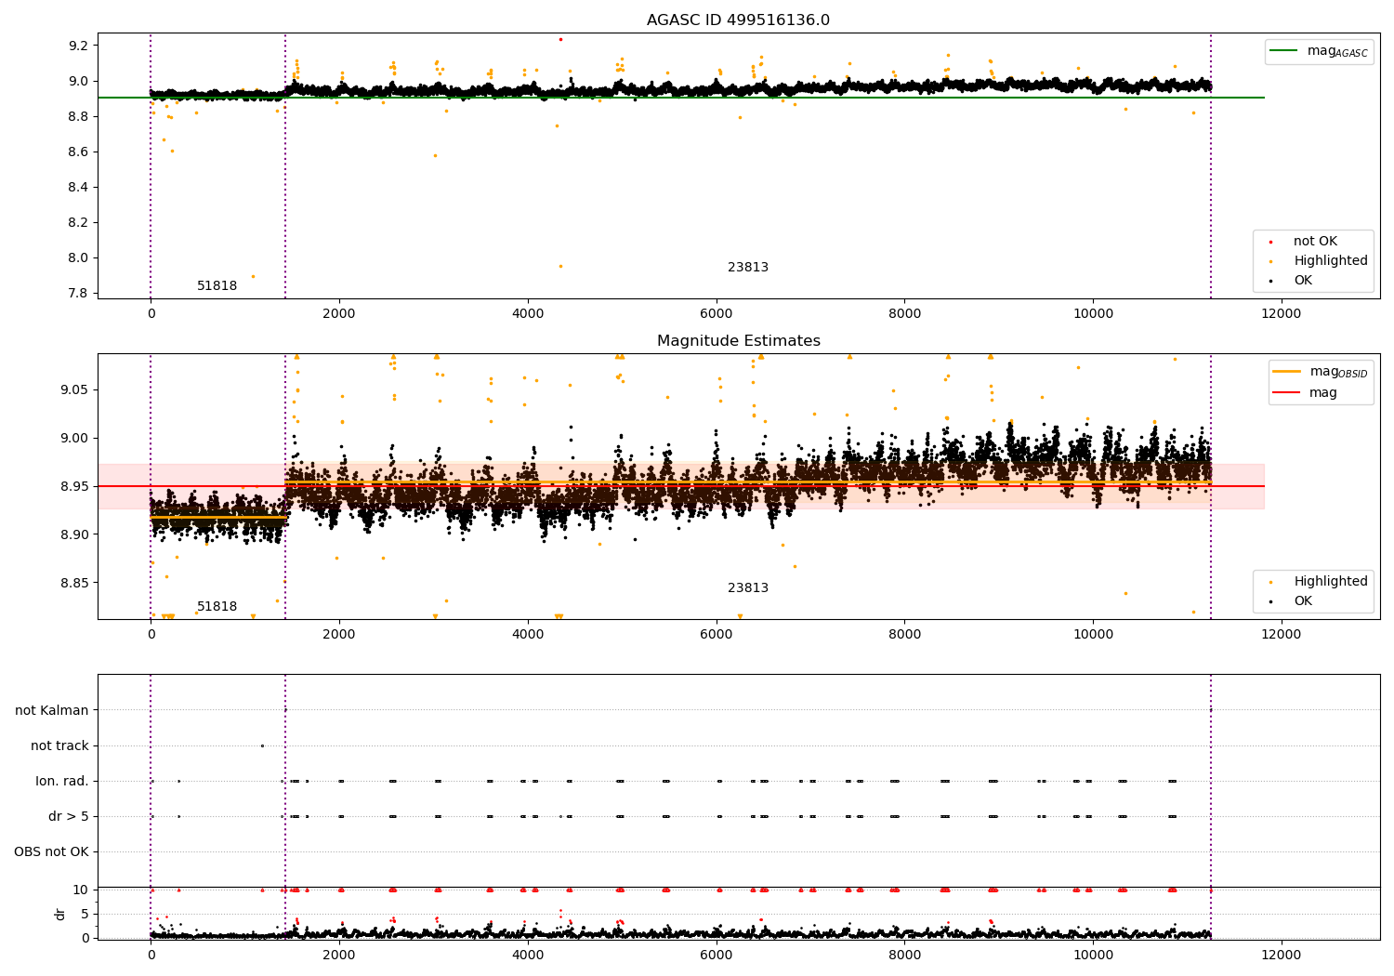Click the 'not track' row label

(59, 746)
